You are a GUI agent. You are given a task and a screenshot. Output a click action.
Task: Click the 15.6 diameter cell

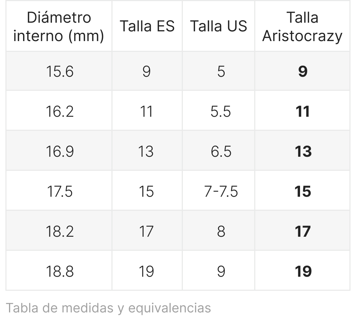coord(59,71)
